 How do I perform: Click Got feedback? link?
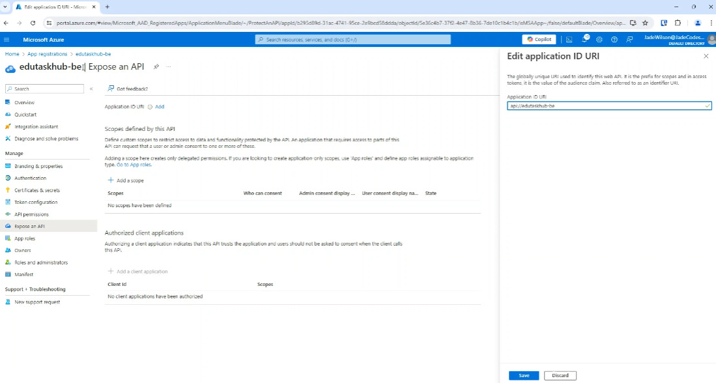tap(128, 89)
